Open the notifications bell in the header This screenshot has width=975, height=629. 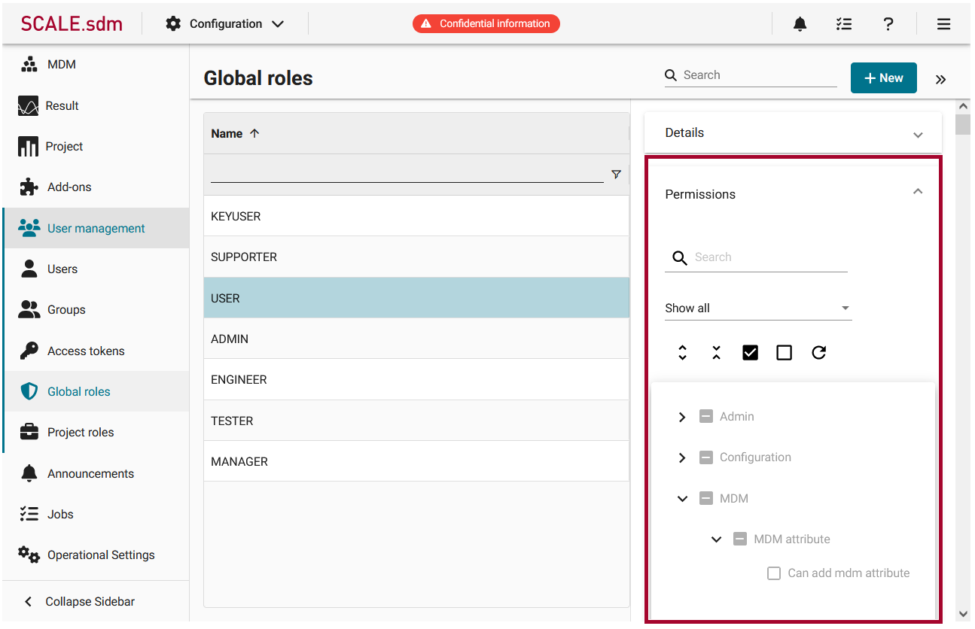click(800, 24)
